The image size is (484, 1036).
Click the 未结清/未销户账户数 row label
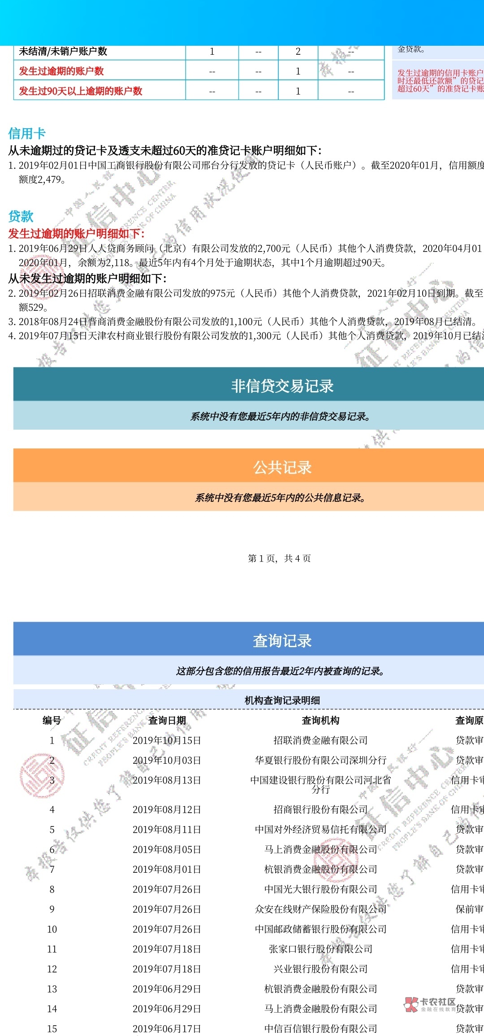click(63, 51)
